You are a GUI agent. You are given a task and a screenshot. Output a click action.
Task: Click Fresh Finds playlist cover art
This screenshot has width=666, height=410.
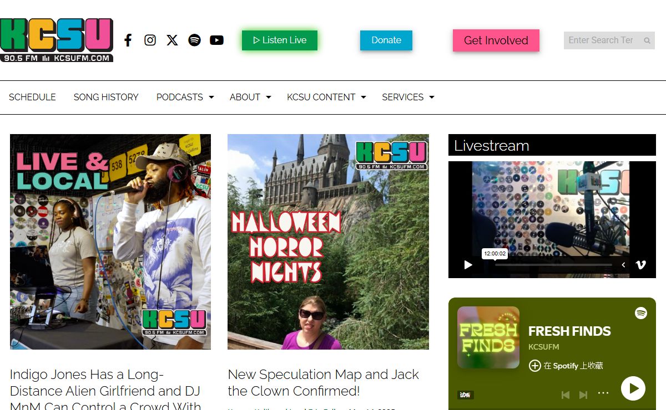[x=488, y=337]
